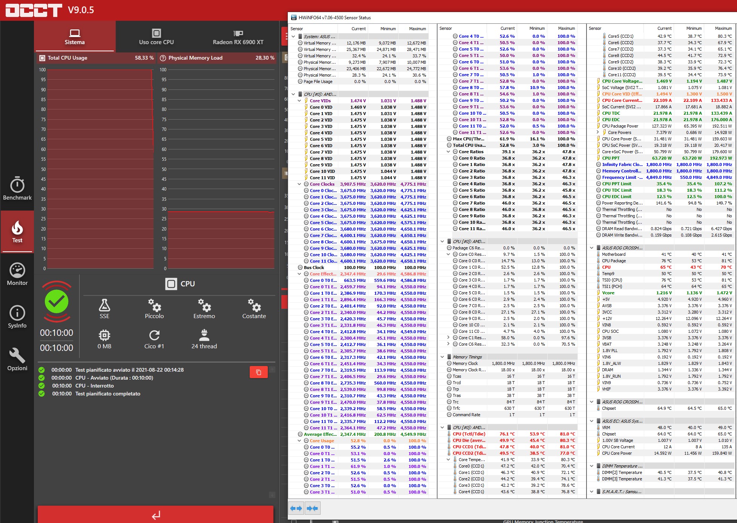
Task: Click the red copy log button
Action: (258, 372)
